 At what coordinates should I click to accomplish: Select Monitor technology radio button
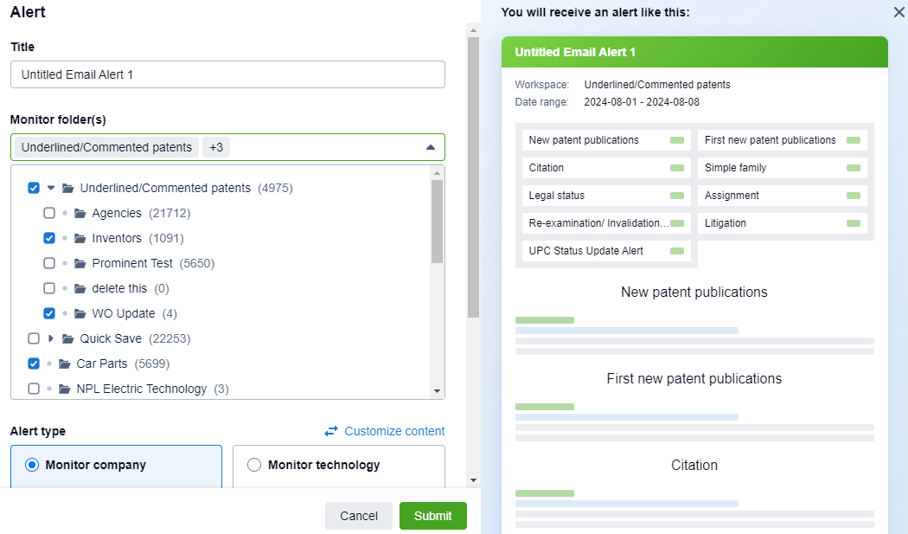point(254,465)
